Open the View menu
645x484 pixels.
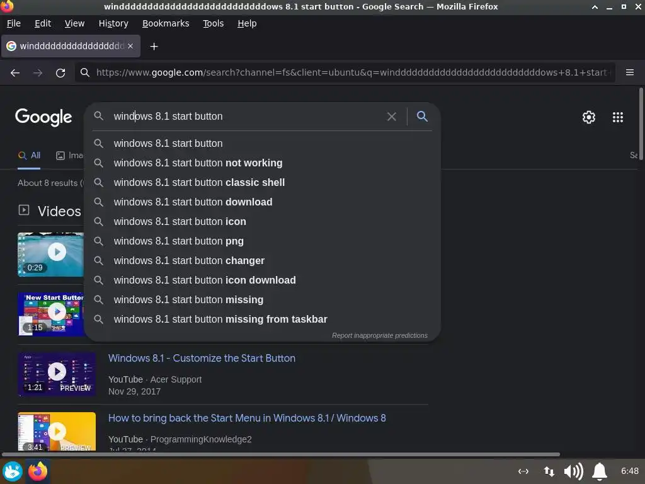(x=74, y=23)
